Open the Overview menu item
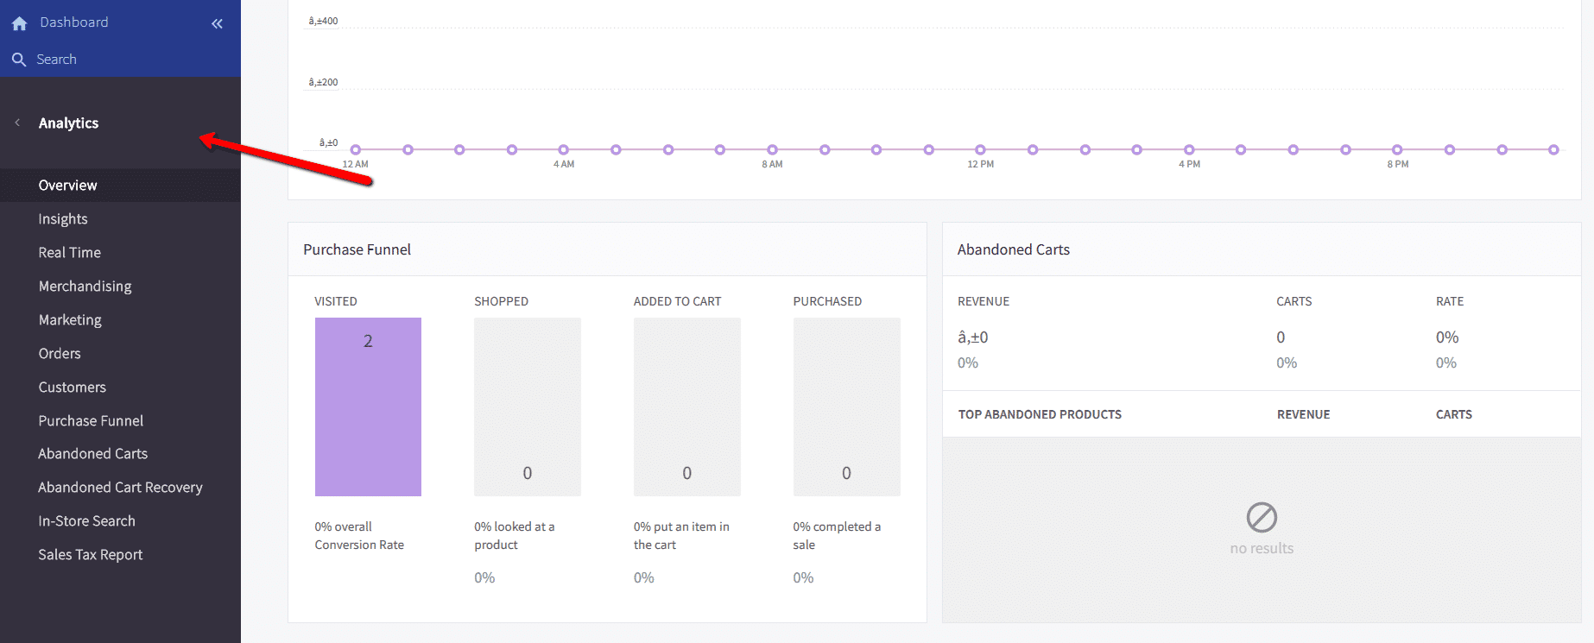1594x643 pixels. 67,186
